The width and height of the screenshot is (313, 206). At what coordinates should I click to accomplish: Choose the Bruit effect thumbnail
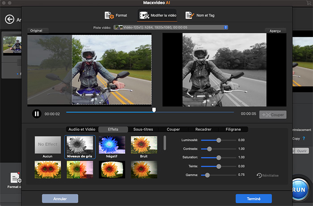[144, 145]
